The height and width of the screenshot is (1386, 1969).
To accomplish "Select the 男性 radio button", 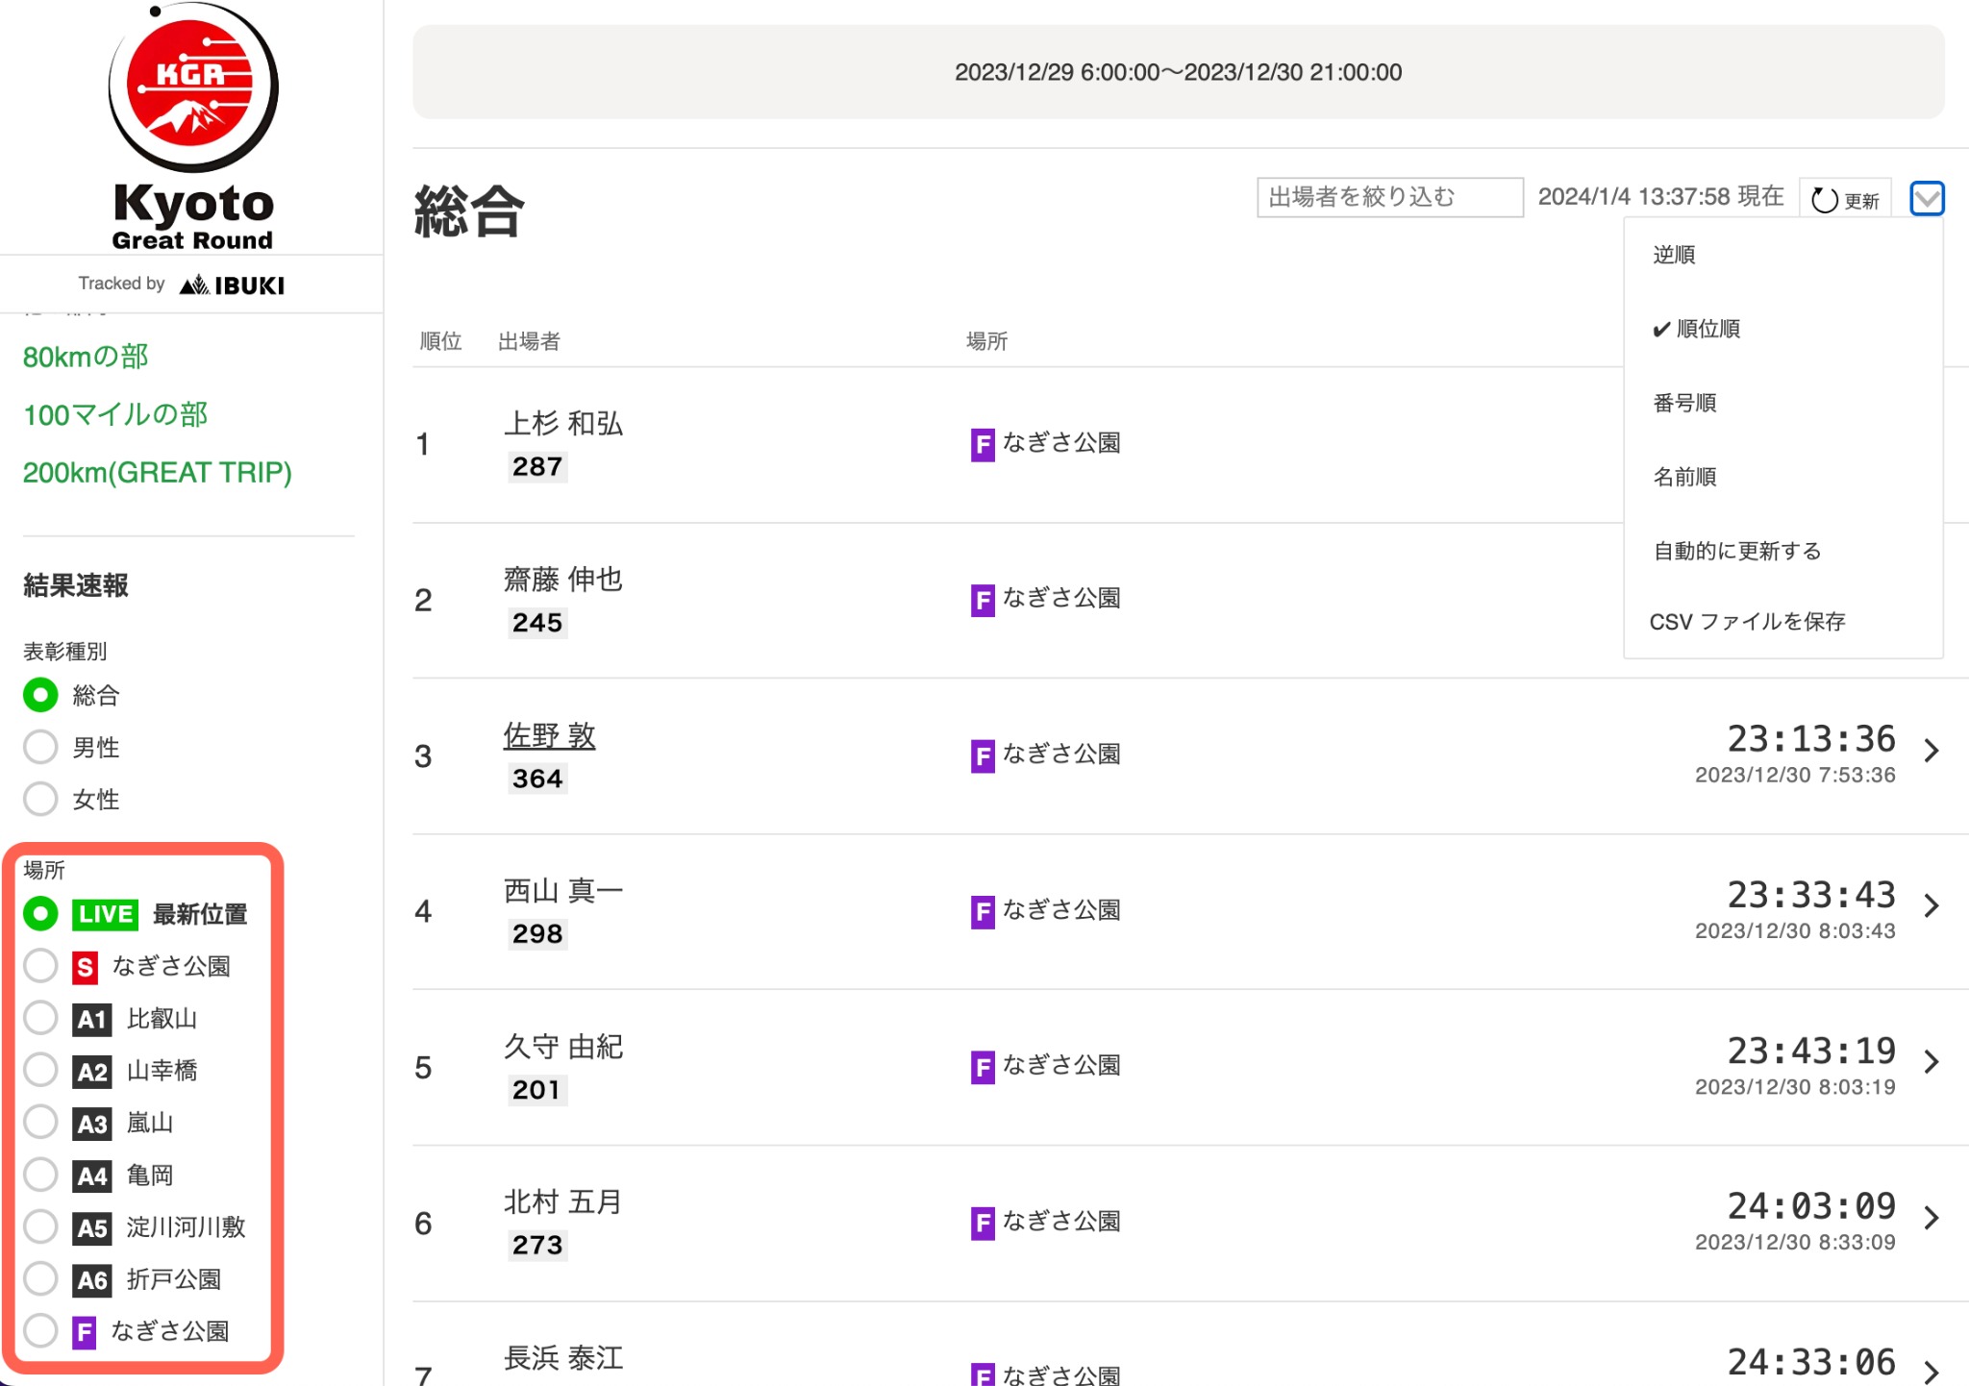I will (41, 747).
